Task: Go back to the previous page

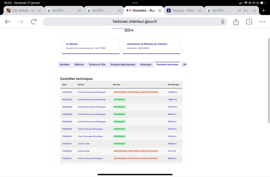Action: pyautogui.click(x=7, y=22)
